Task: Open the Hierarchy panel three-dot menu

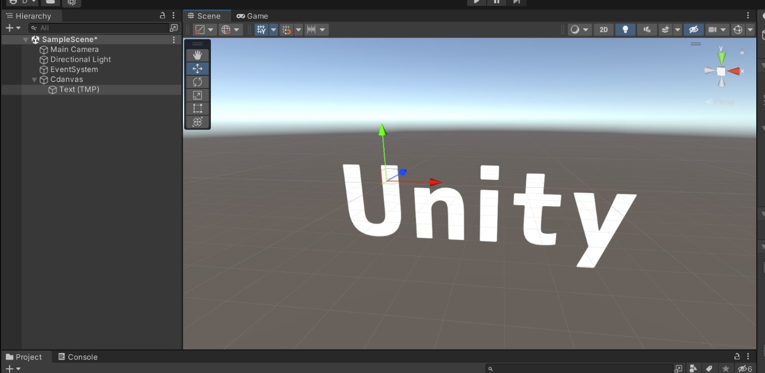Action: [174, 16]
